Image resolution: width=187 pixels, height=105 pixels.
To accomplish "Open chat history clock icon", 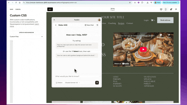I will pos(97,25).
